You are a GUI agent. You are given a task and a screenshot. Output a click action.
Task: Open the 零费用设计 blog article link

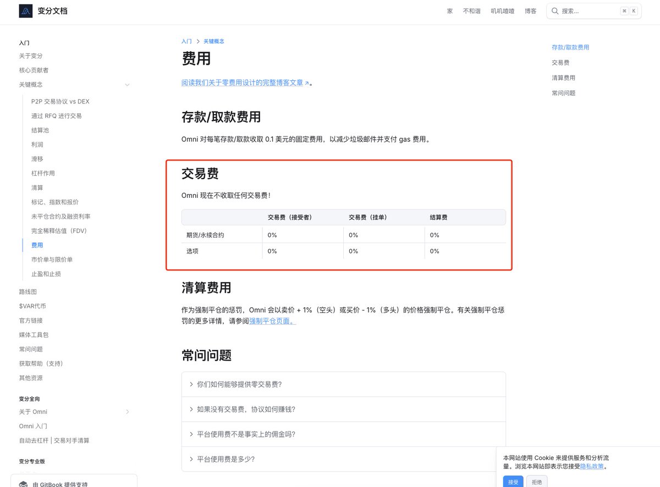(x=245, y=83)
